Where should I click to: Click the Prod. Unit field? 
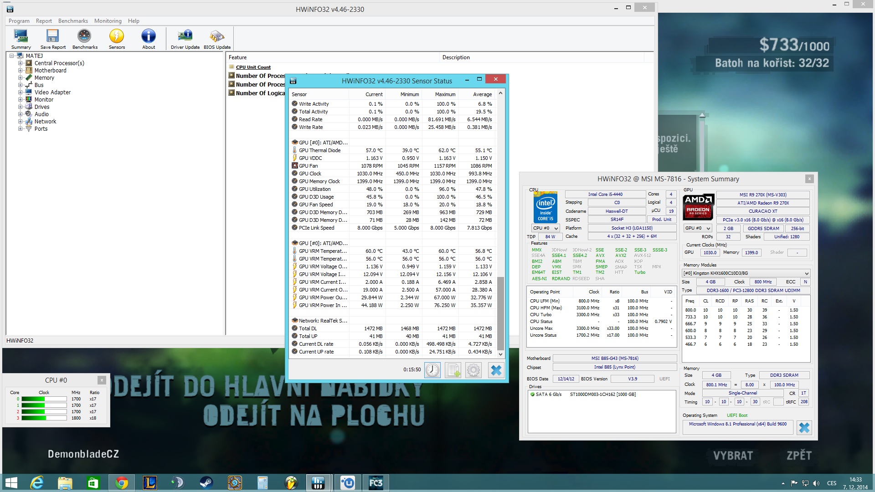pyautogui.click(x=662, y=220)
